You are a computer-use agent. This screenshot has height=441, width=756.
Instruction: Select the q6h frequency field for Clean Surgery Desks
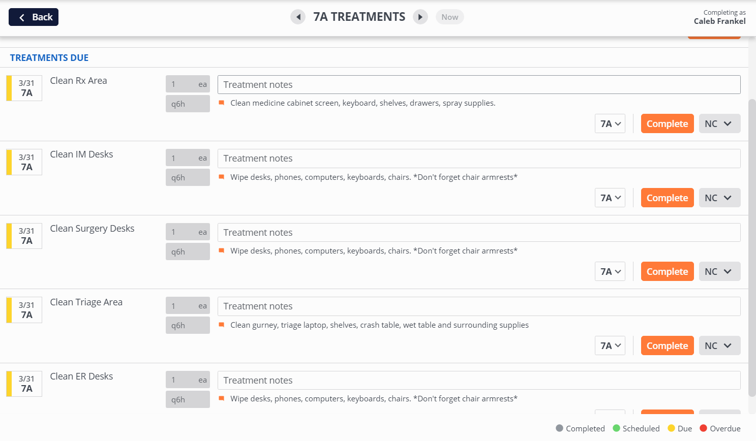point(188,251)
